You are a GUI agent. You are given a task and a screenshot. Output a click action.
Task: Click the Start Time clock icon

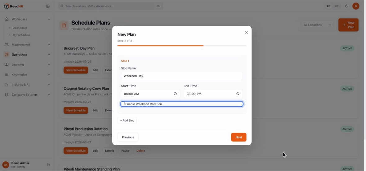175,94
